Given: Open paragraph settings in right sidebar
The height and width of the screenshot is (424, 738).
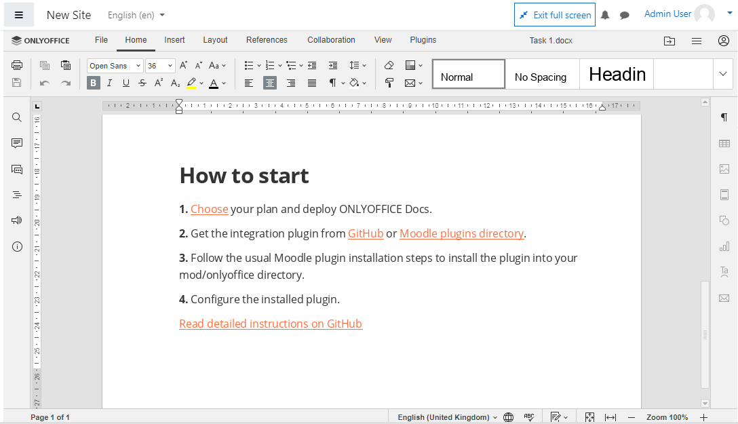Looking at the screenshot, I should [724, 117].
